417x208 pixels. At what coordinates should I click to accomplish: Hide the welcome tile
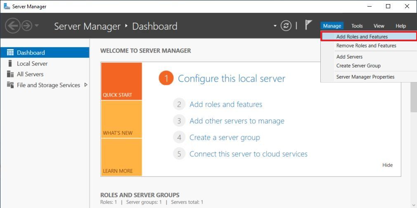tap(388, 165)
